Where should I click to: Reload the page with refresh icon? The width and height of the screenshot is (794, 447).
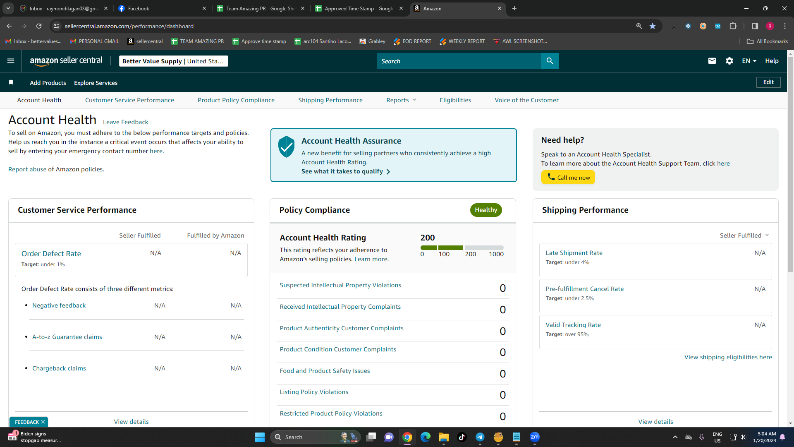coord(39,26)
